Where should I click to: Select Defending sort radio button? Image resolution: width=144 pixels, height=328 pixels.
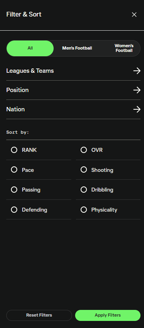(14, 210)
